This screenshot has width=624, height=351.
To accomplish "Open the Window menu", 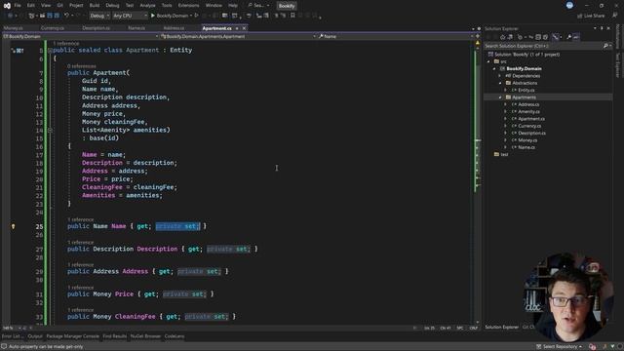I will [214, 6].
